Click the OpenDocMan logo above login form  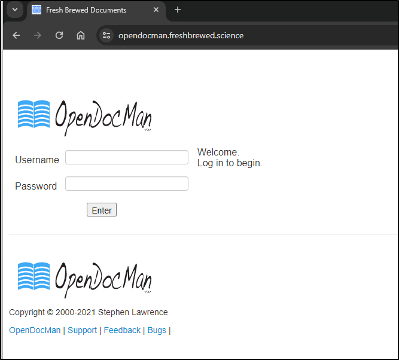(x=84, y=118)
